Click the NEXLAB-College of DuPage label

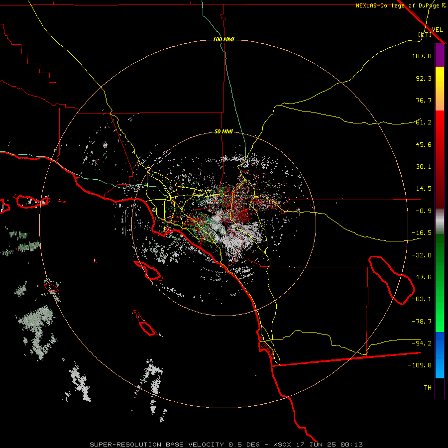(x=400, y=5)
